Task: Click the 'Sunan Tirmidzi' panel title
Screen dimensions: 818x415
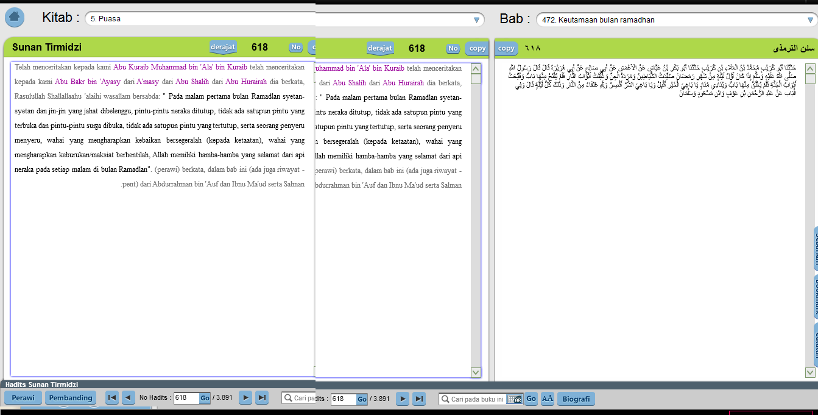Action: [47, 48]
